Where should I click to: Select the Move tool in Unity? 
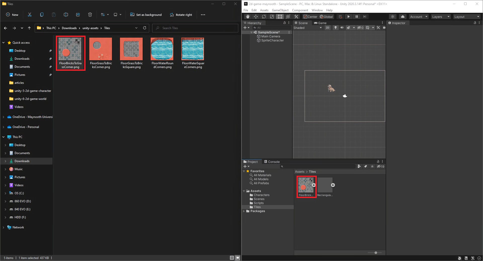pyautogui.click(x=256, y=17)
